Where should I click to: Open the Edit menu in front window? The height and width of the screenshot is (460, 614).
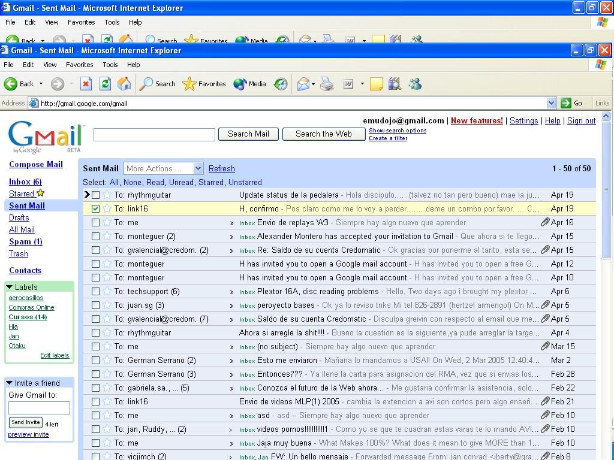28,65
